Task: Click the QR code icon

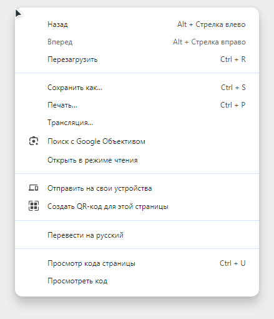Action: click(34, 206)
